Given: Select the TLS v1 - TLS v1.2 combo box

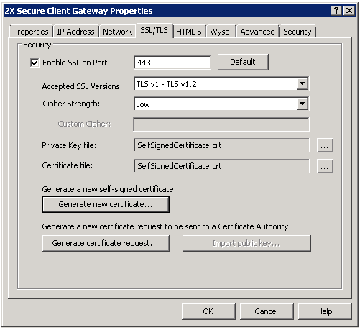Looking at the screenshot, I should (221, 84).
